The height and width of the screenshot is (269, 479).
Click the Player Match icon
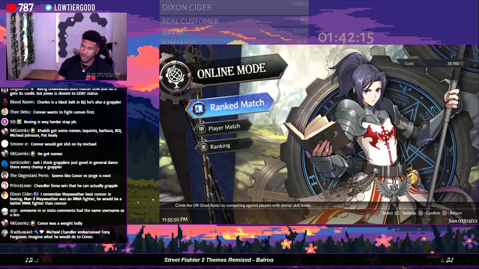(202, 129)
